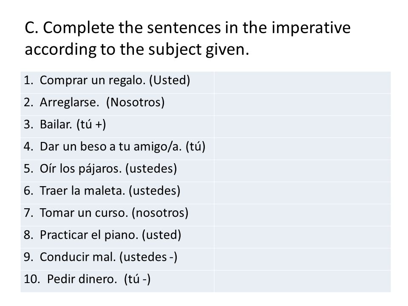Click the answer cell for 'Tomar un curso'
Image resolution: width=408 pixels, height=306 pixels.
[302, 215]
